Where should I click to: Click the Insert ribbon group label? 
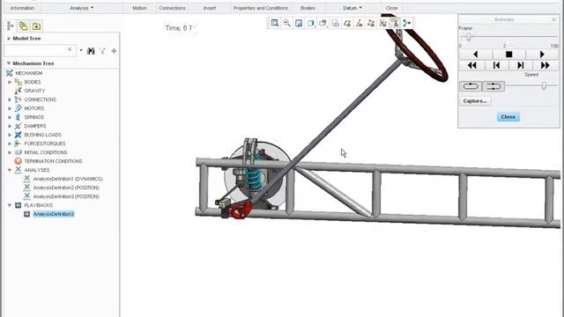click(x=210, y=8)
